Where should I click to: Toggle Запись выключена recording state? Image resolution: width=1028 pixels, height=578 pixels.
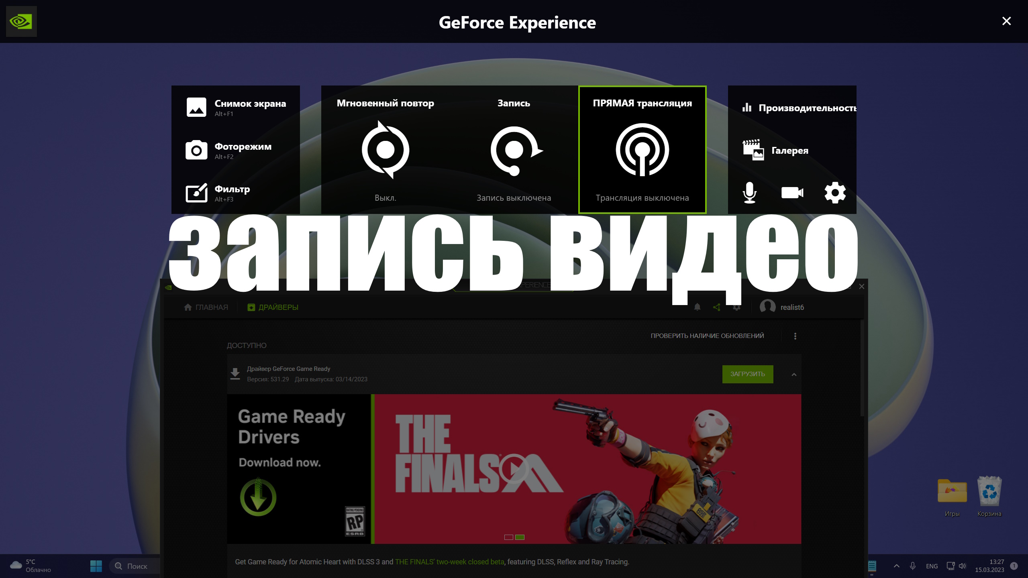[514, 149]
